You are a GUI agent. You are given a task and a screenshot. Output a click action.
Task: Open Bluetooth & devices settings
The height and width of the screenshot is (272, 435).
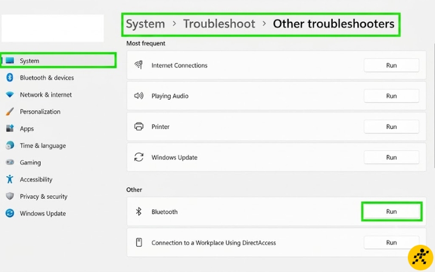pos(47,78)
